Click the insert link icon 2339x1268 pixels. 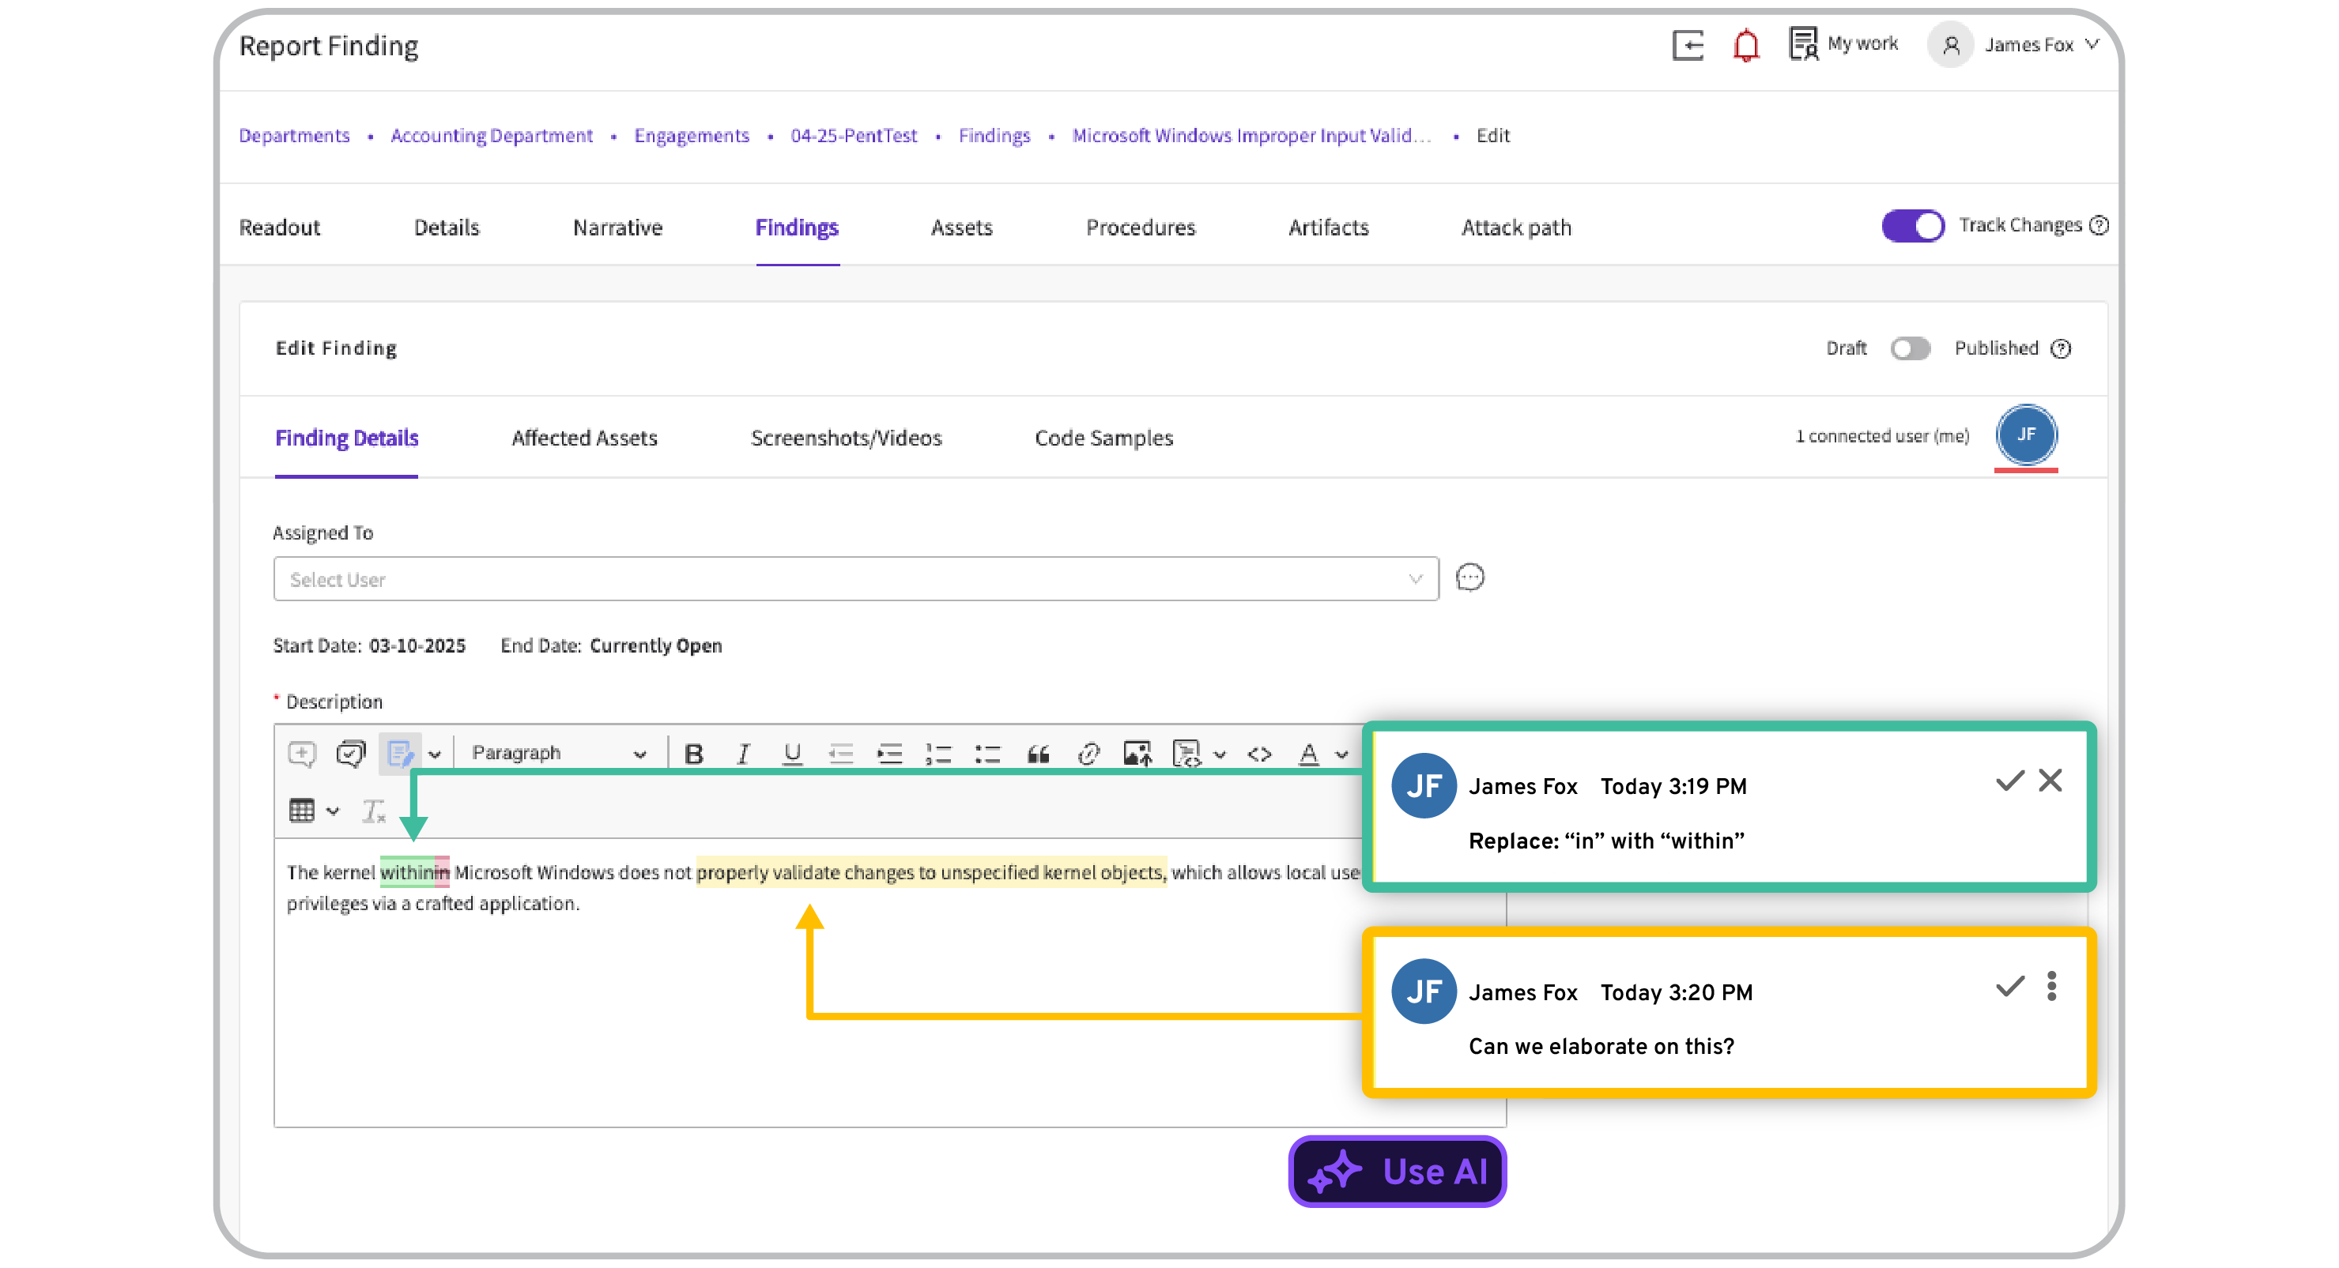click(1088, 754)
